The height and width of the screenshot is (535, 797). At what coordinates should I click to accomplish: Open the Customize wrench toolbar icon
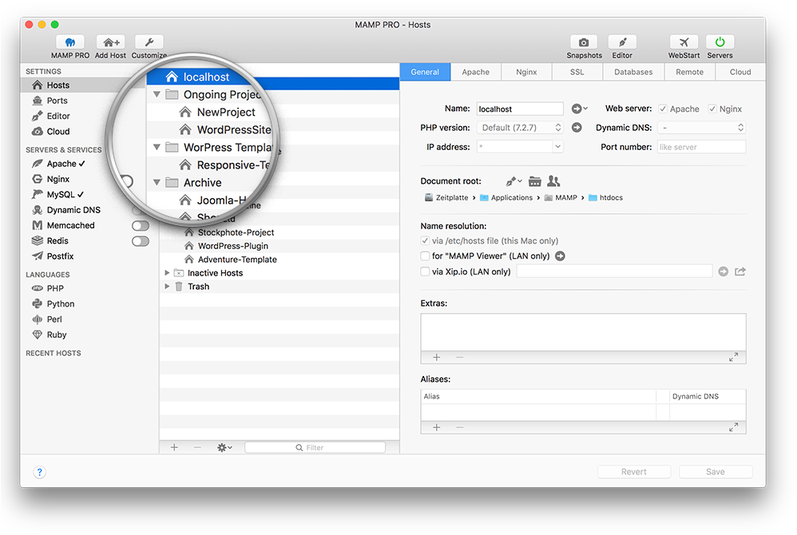pyautogui.click(x=149, y=42)
